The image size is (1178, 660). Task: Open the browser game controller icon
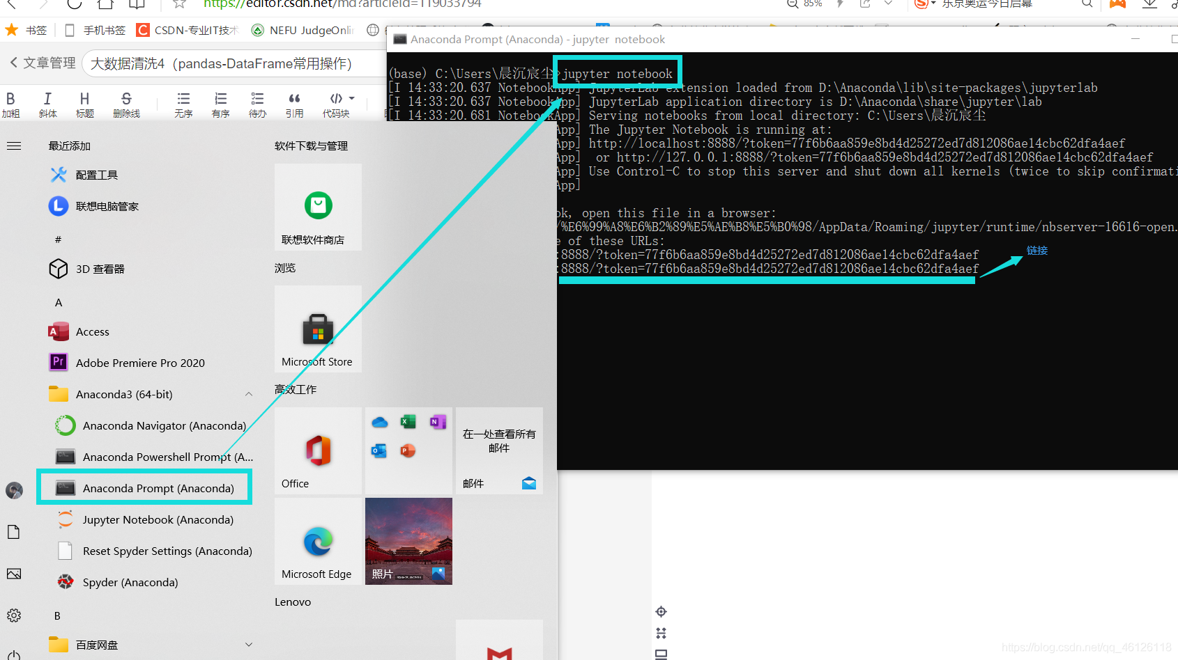point(1117,3)
